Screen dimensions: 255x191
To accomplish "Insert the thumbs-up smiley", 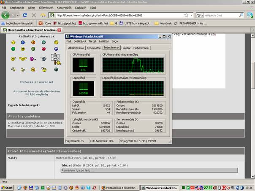I will [x=24, y=69].
